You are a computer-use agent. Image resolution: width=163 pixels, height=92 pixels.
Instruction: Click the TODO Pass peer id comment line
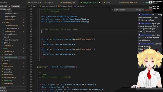pyautogui.click(x=60, y=29)
